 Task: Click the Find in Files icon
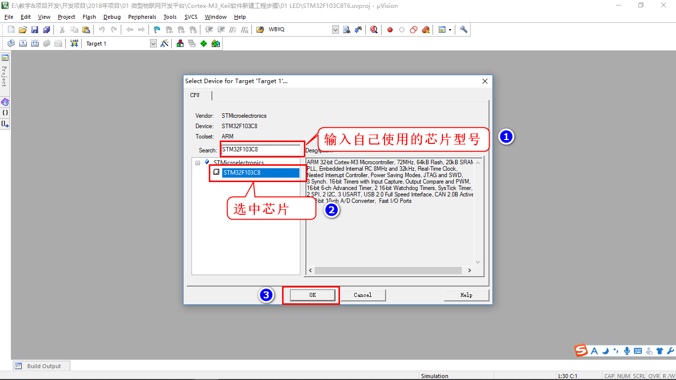260,30
